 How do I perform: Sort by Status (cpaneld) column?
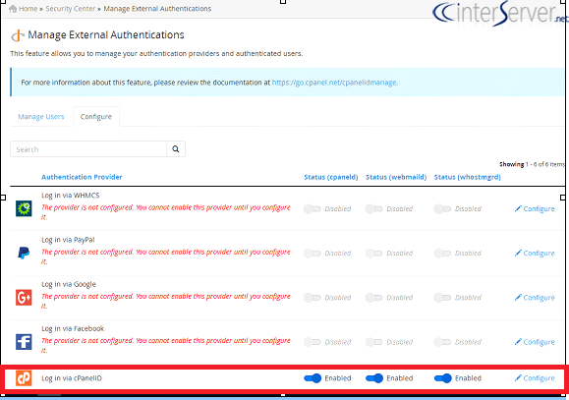(331, 177)
